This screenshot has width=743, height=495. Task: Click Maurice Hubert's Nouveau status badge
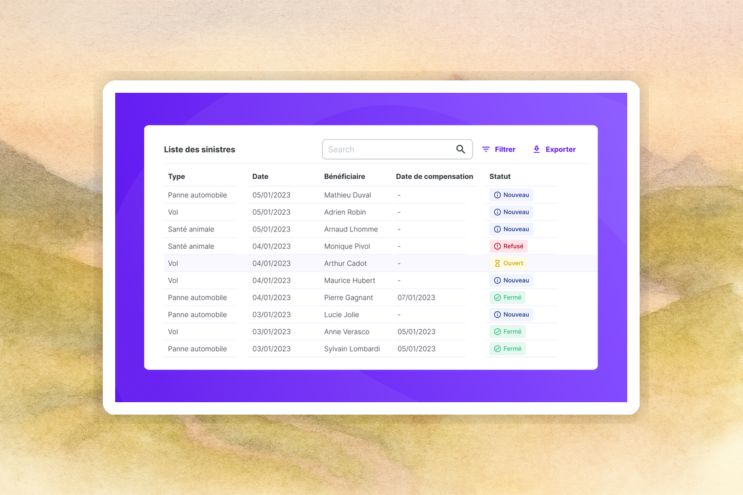point(511,280)
